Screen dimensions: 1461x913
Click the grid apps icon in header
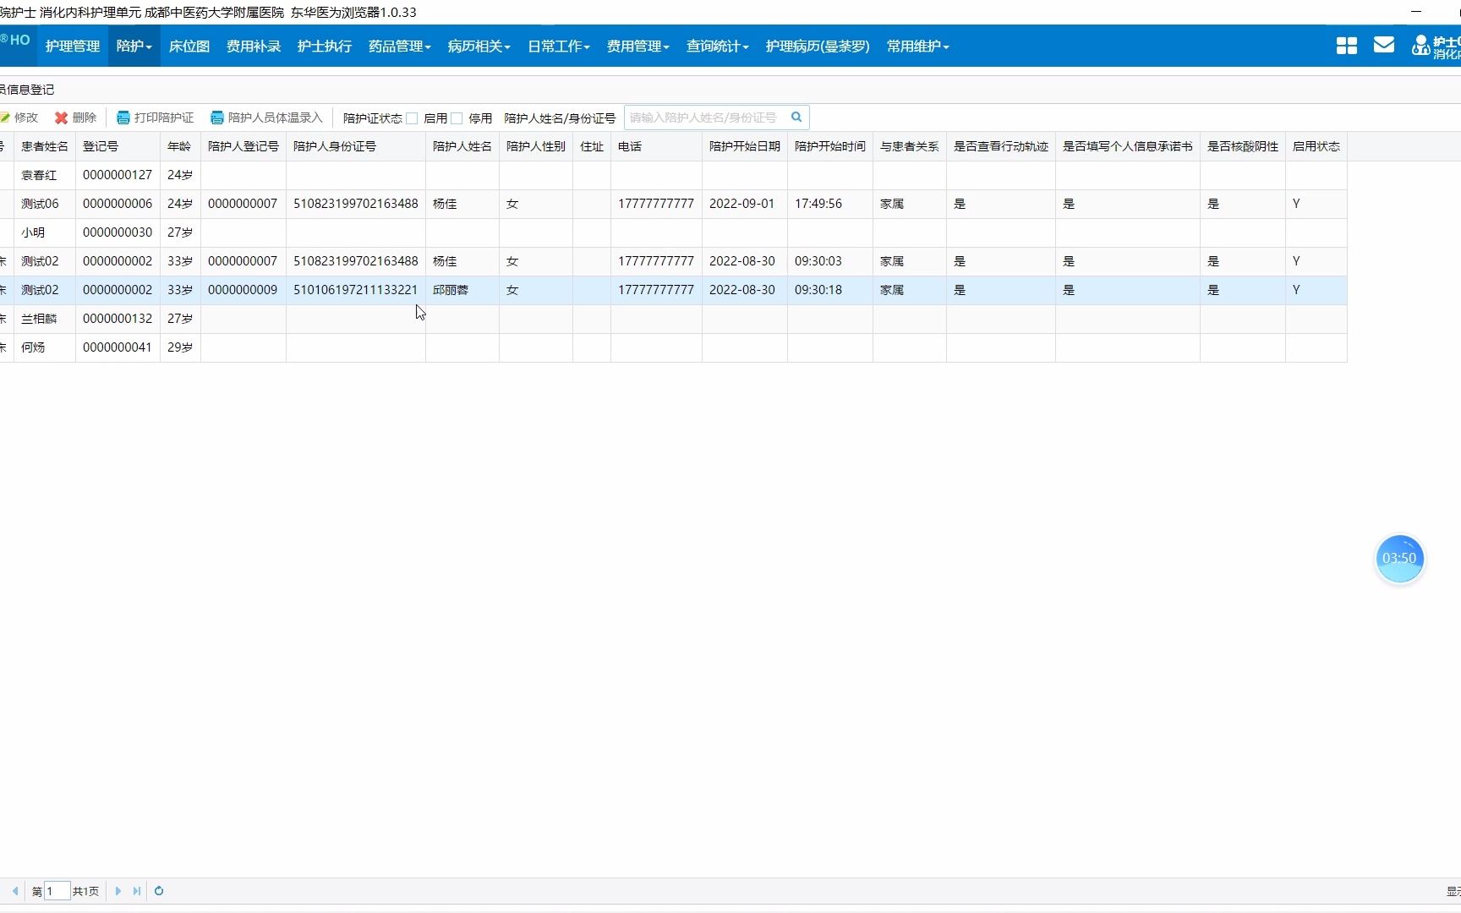coord(1347,46)
